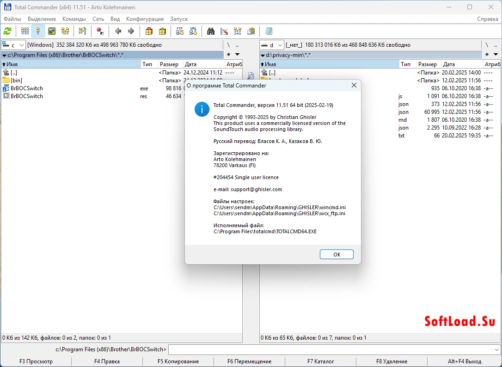Image resolution: width=502 pixels, height=367 pixels.
Task: Open right drive selection dropdown showing d
Action: (x=272, y=45)
